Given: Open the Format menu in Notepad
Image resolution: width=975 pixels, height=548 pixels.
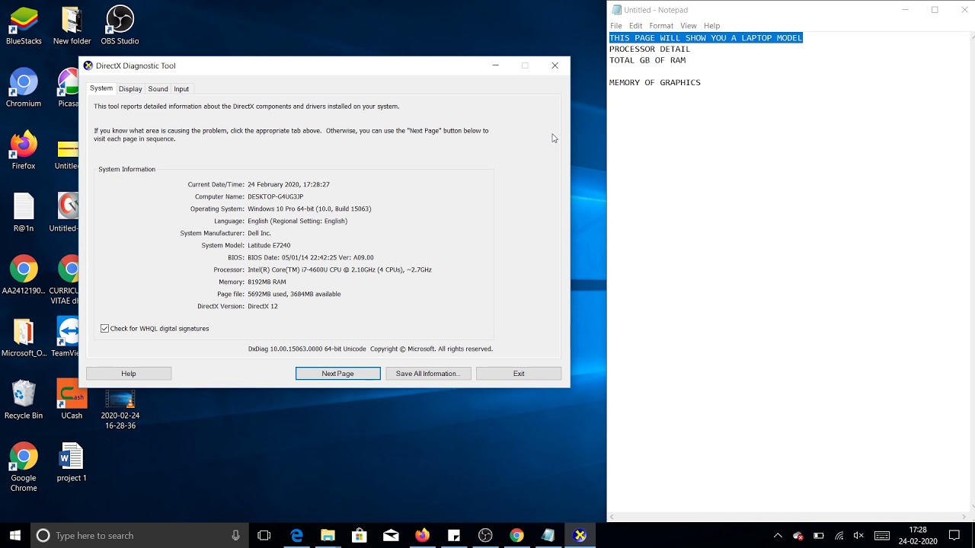Looking at the screenshot, I should point(661,26).
